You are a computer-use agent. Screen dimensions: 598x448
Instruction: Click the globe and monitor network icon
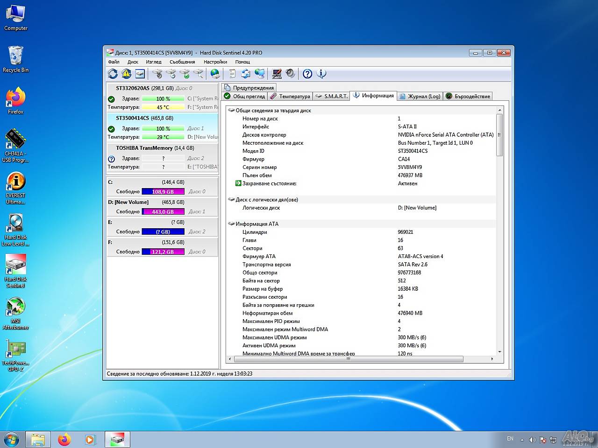[x=259, y=74]
